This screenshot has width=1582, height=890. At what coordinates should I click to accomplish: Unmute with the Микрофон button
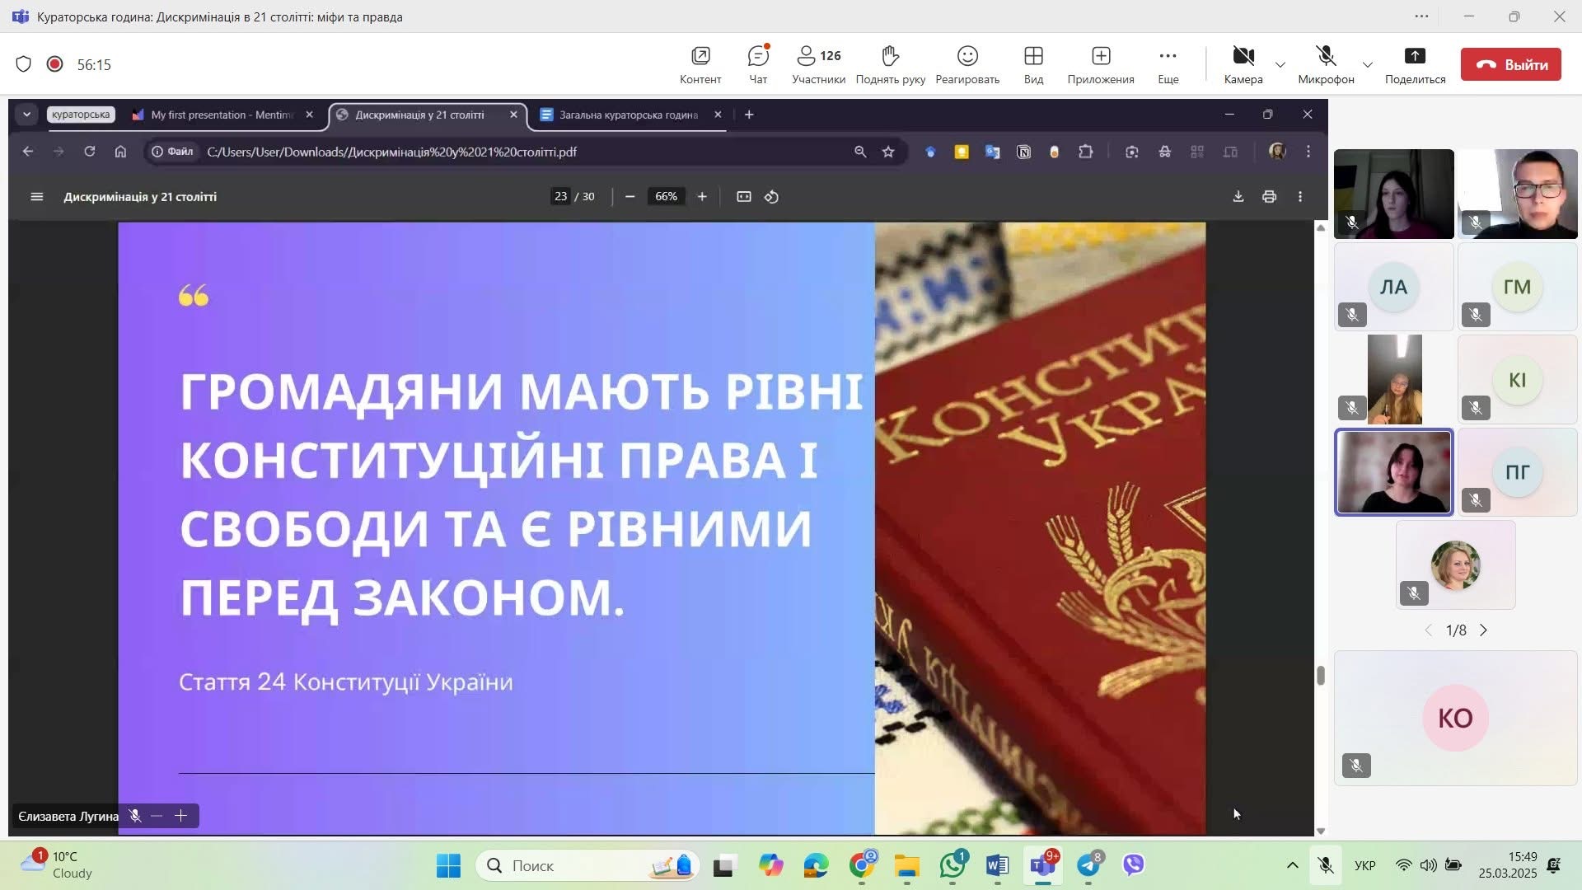pos(1325,64)
